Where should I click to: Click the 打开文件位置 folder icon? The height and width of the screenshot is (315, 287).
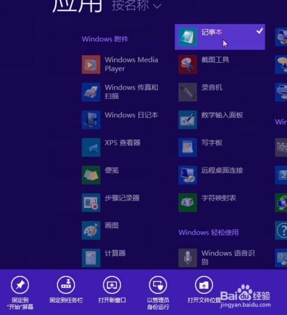[204, 285]
